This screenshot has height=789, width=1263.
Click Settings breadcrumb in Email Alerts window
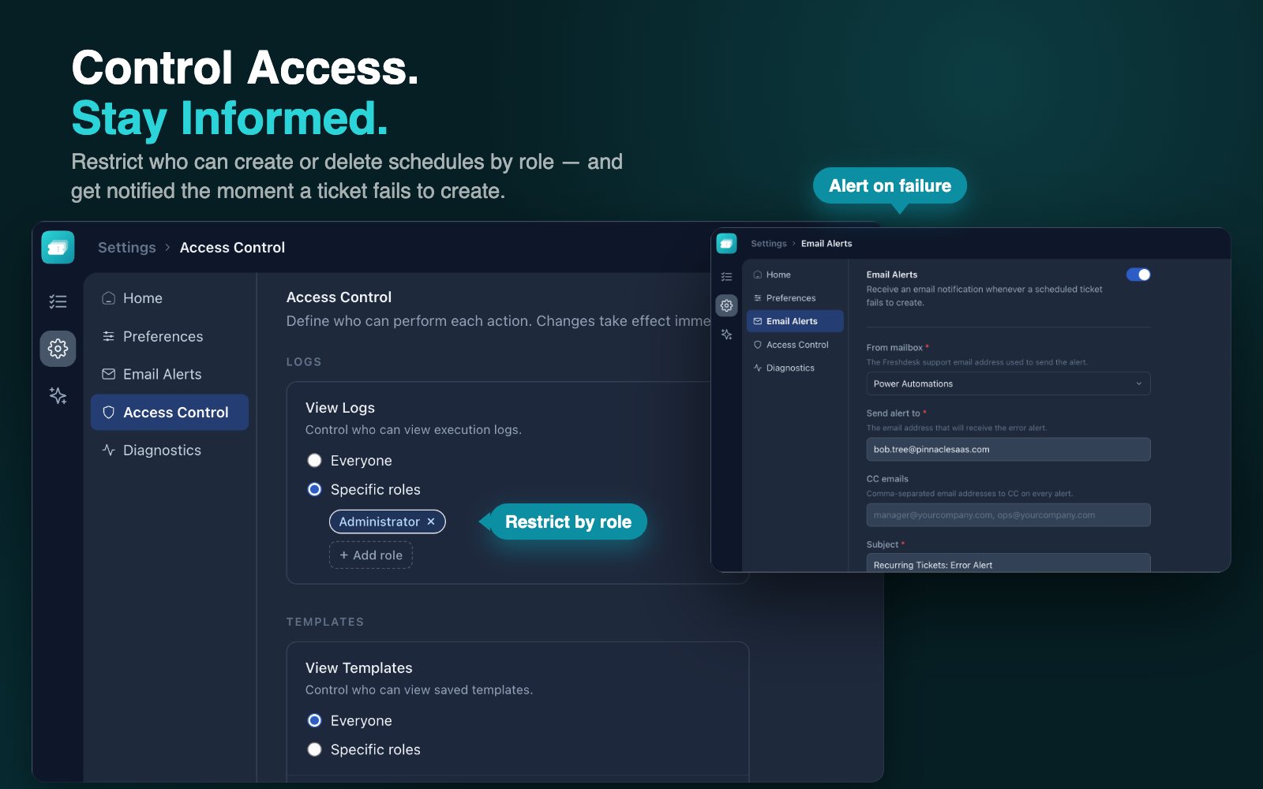click(769, 244)
